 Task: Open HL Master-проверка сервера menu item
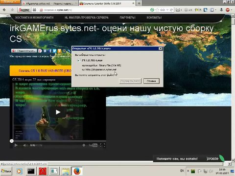coord(87,18)
